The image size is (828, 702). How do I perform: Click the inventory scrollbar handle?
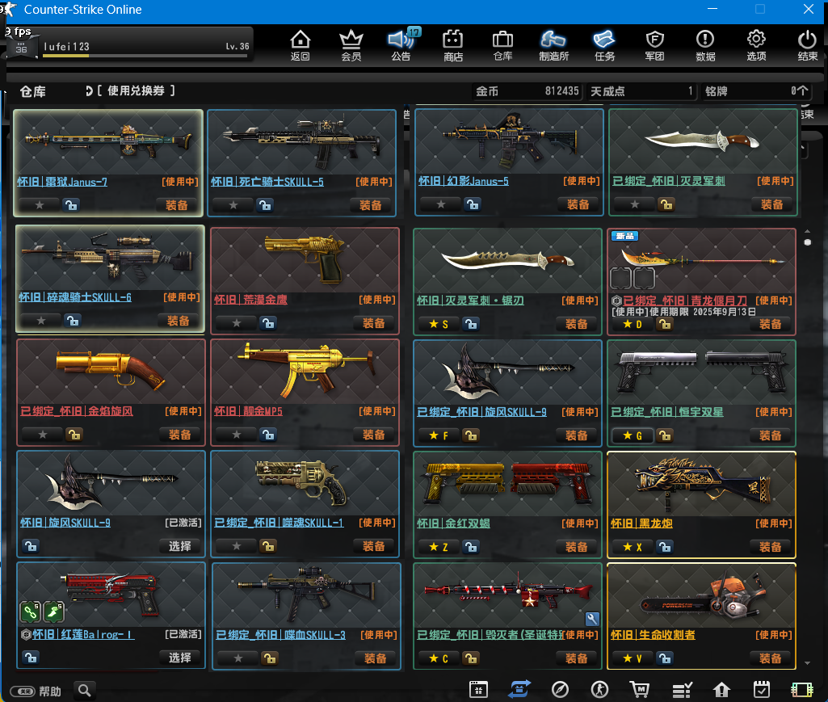click(x=808, y=242)
